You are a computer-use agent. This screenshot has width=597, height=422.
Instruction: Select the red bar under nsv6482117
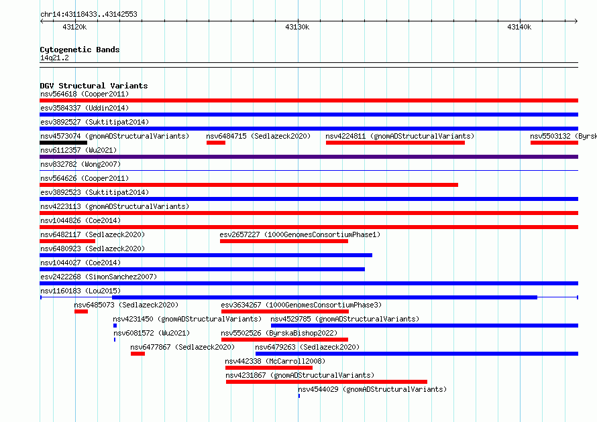(x=67, y=241)
